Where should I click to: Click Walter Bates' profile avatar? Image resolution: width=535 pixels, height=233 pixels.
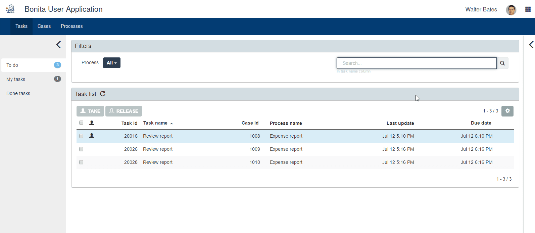[511, 10]
